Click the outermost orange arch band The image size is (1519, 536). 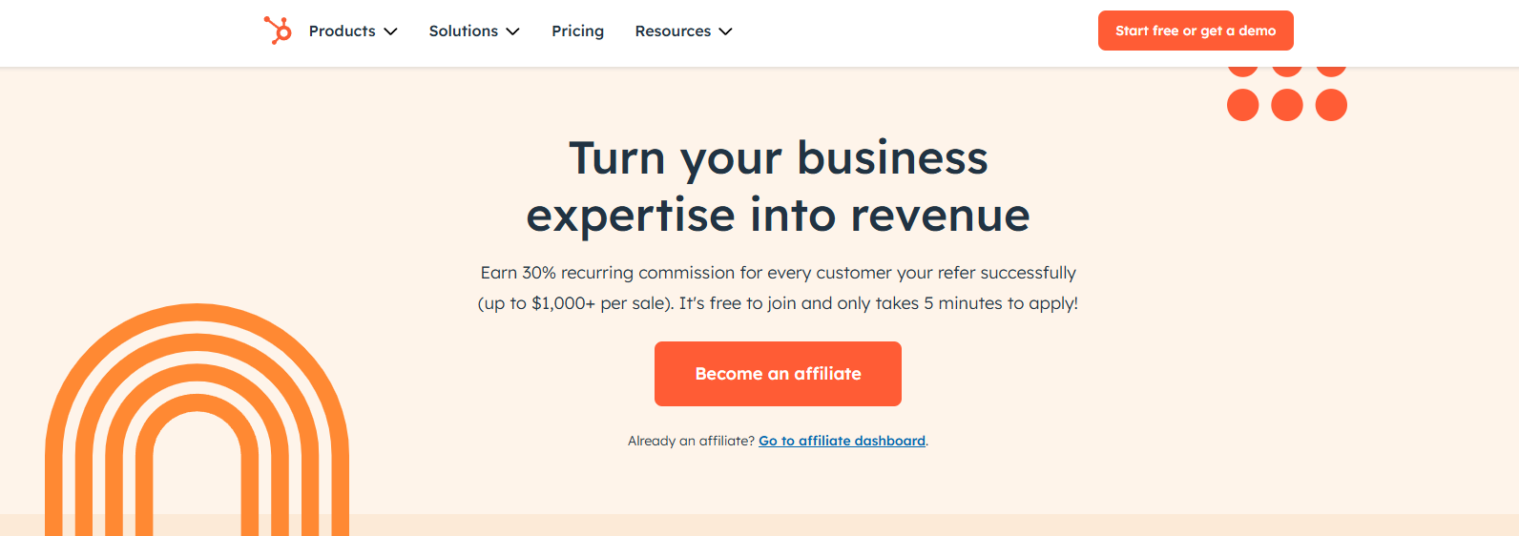point(197,311)
